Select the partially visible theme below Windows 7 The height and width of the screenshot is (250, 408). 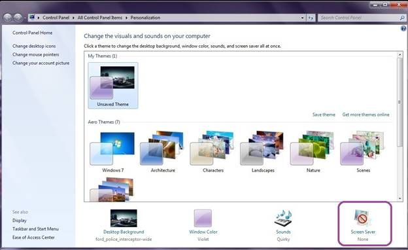coord(112,190)
